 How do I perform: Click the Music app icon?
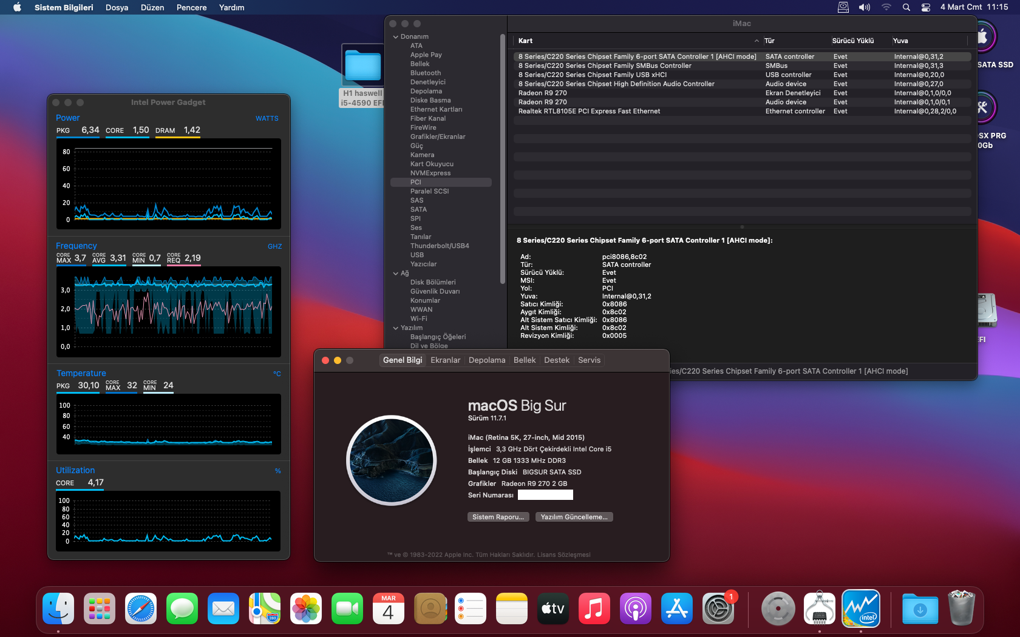pos(594,608)
